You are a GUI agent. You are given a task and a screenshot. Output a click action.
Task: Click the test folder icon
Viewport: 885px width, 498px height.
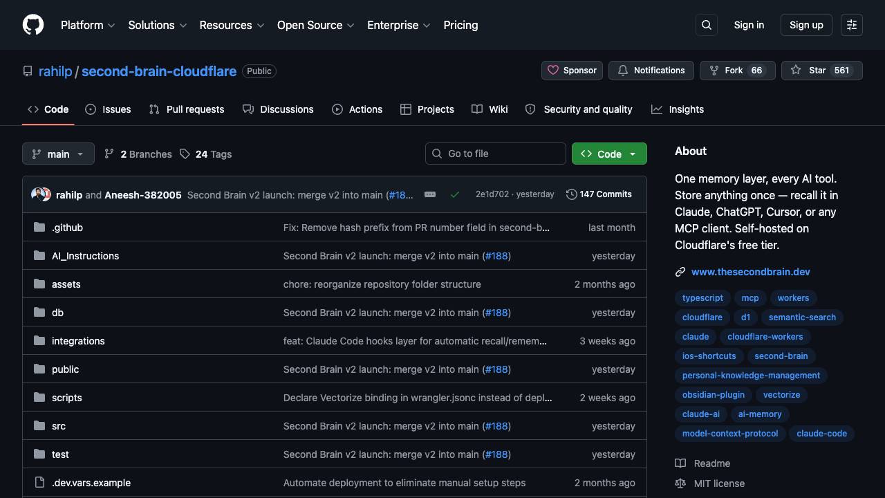[x=39, y=454]
